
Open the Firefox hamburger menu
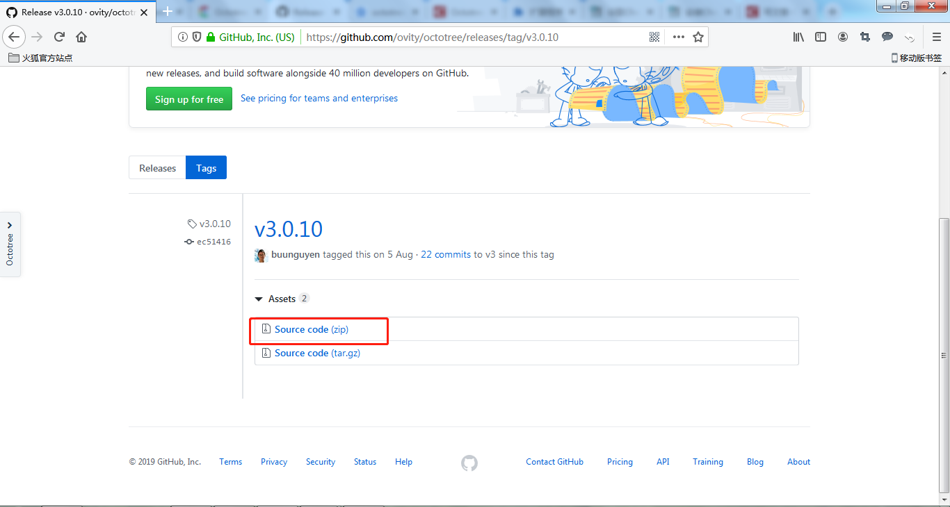(x=936, y=38)
